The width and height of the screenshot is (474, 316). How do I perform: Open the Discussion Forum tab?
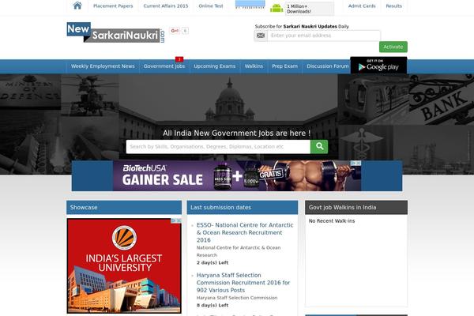[327, 66]
